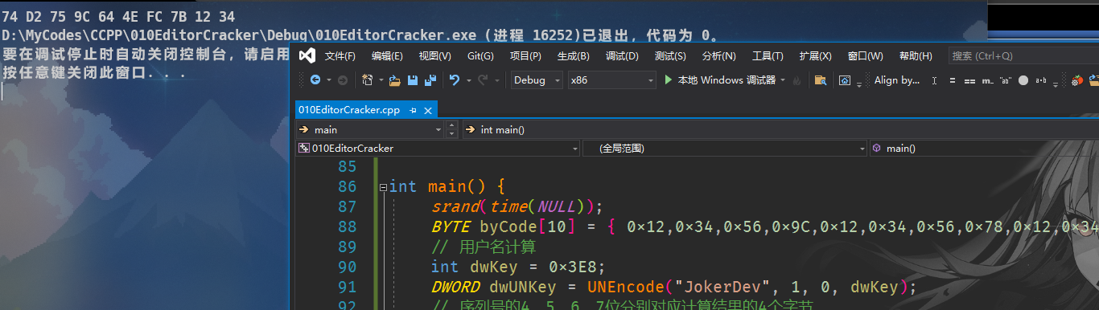The height and width of the screenshot is (310, 1099).
Task: Click code line 90 int dwKey = 0x3E8
Action: click(x=517, y=267)
